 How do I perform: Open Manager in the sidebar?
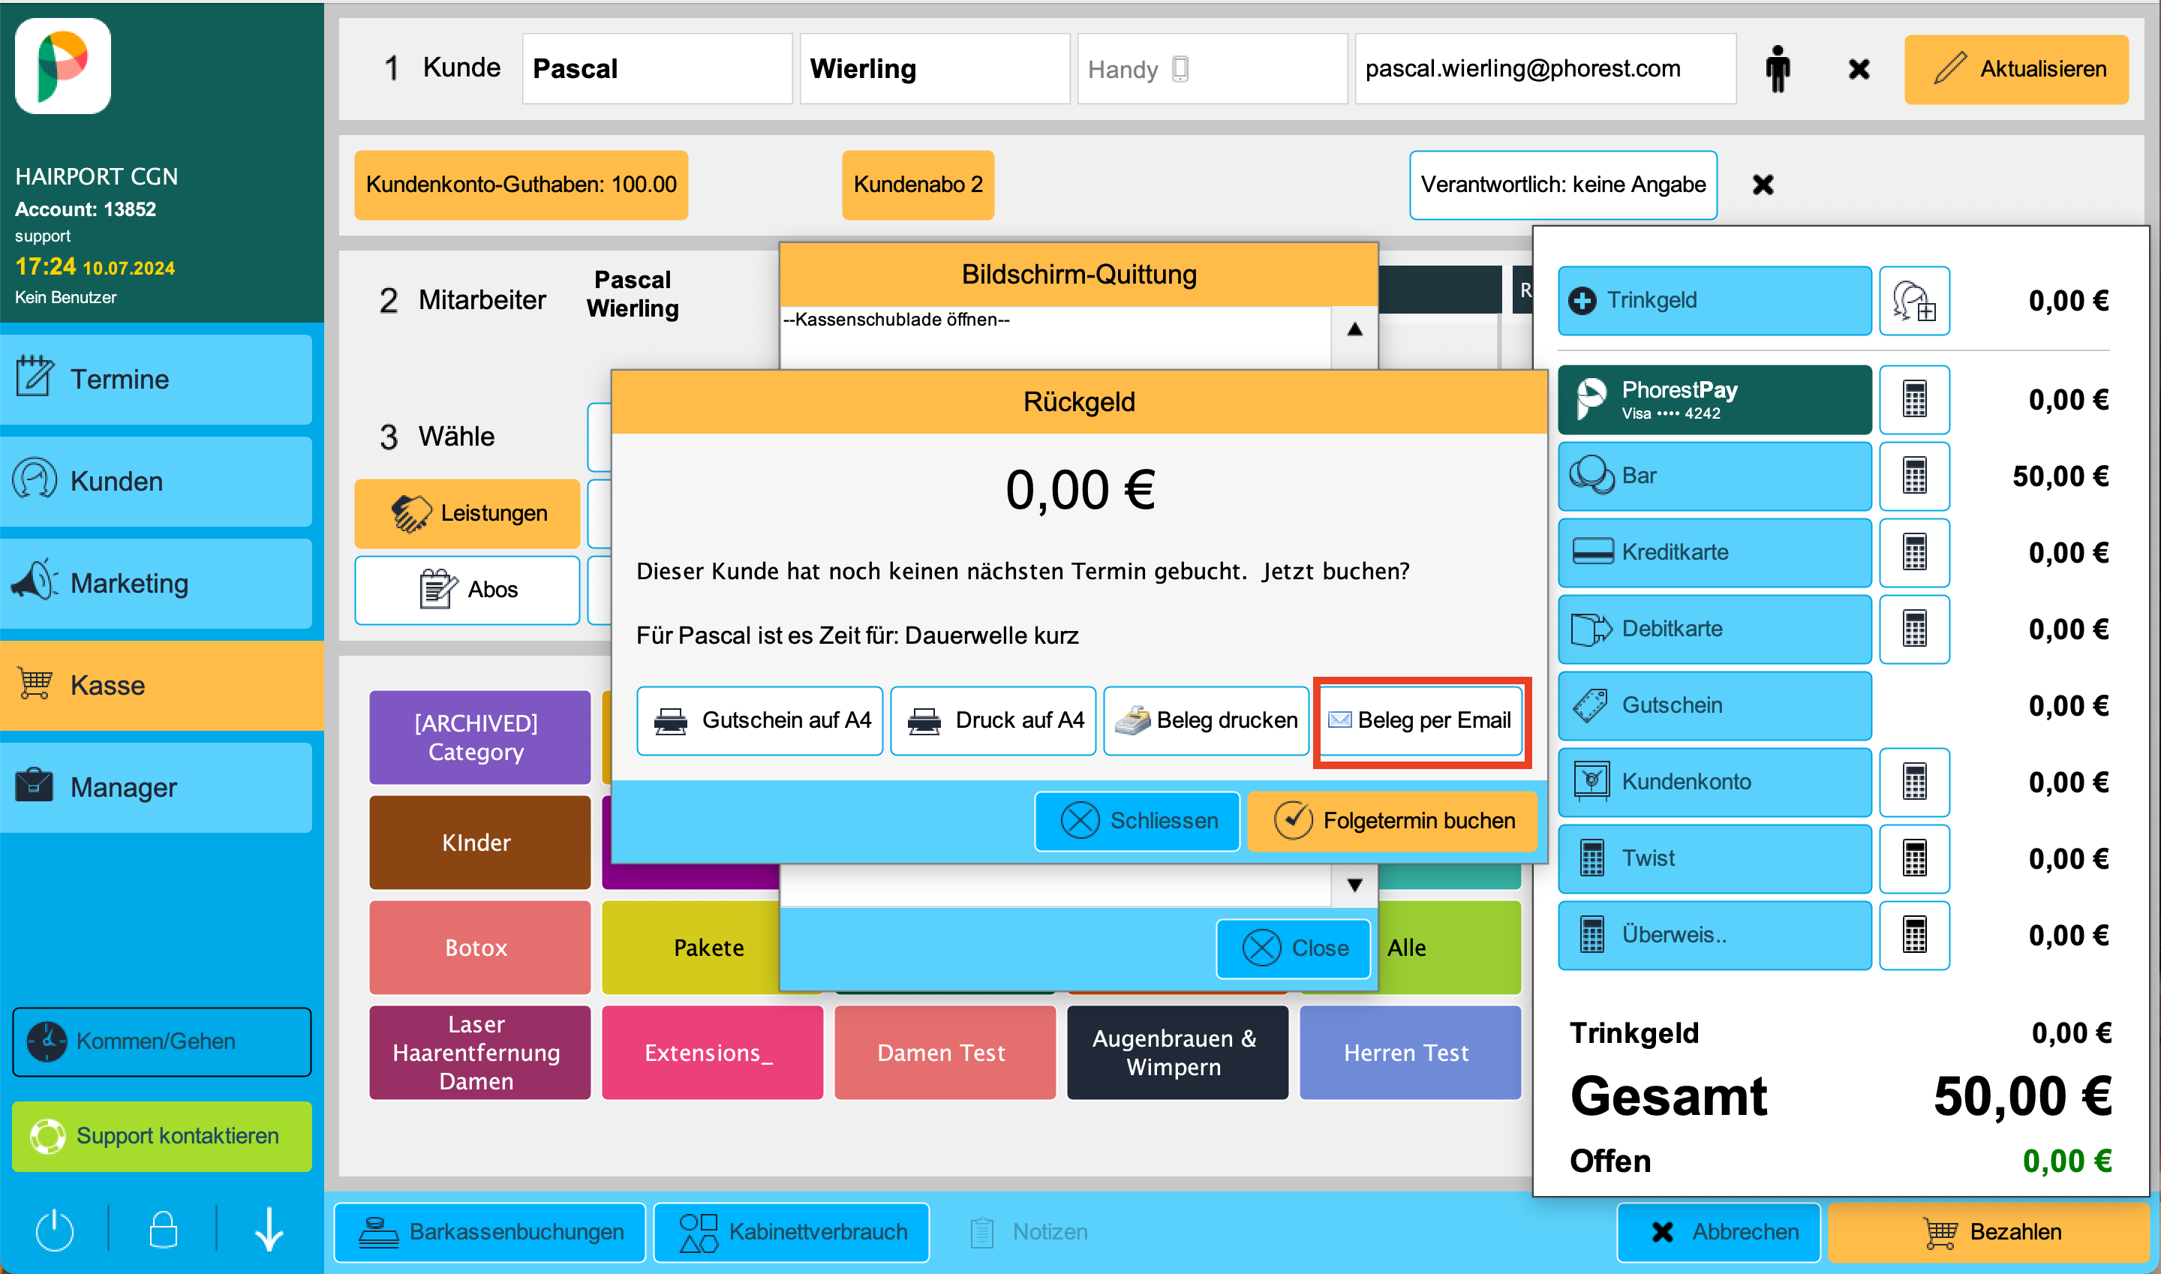[x=156, y=787]
